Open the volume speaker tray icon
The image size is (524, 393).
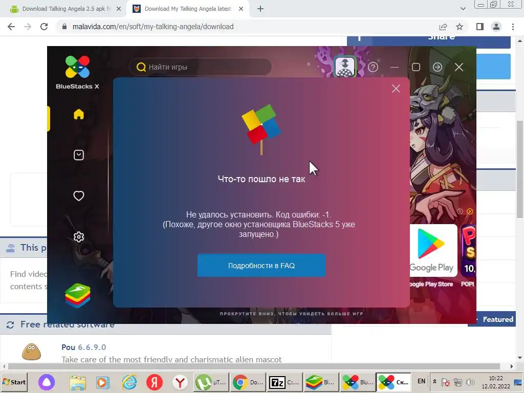pyautogui.click(x=470, y=382)
